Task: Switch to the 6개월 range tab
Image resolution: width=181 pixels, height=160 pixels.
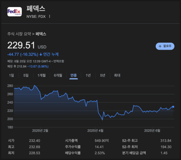Action: point(58,75)
